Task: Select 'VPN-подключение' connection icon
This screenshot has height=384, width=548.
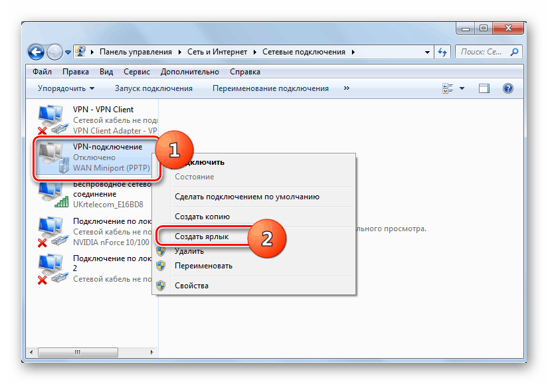Action: click(x=53, y=157)
